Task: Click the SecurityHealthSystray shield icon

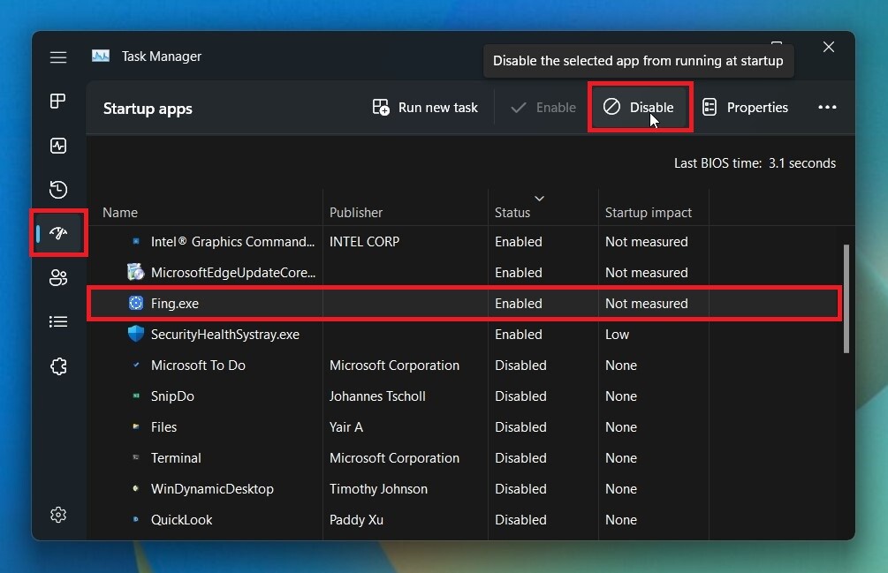Action: [136, 334]
